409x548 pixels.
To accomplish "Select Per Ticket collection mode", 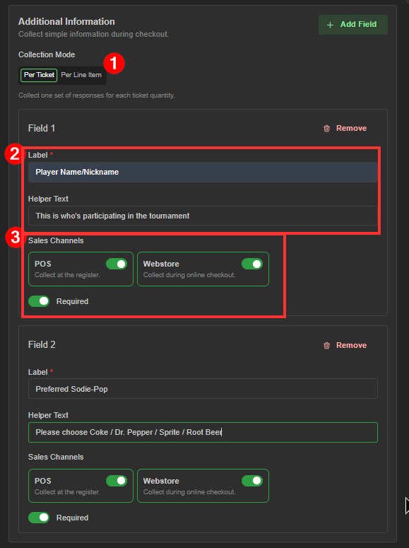I will (39, 75).
